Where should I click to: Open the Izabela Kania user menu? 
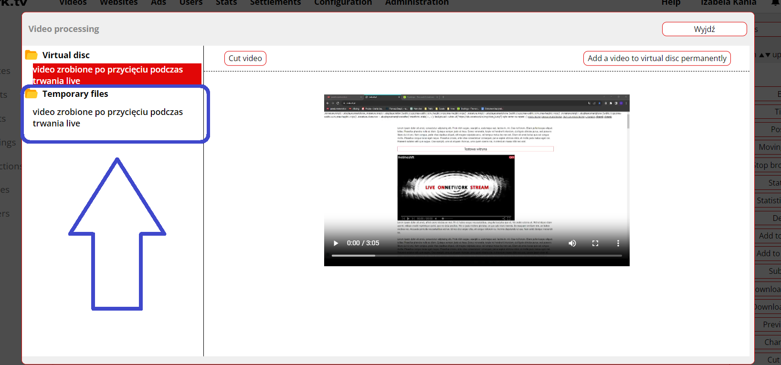(728, 3)
